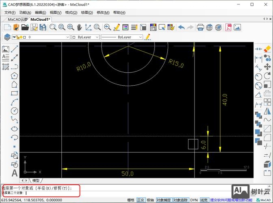Image resolution: width=273 pixels, height=203 pixels.
Task: Click the Undo arrow icon
Action: coord(181,28)
